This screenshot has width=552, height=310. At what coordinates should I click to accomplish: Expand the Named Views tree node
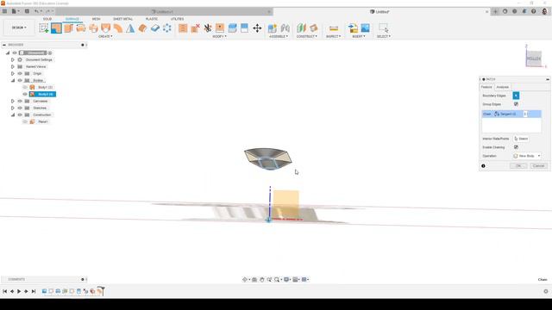(x=13, y=66)
